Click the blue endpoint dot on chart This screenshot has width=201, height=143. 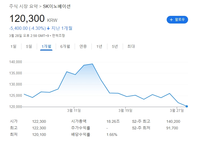(x=187, y=106)
